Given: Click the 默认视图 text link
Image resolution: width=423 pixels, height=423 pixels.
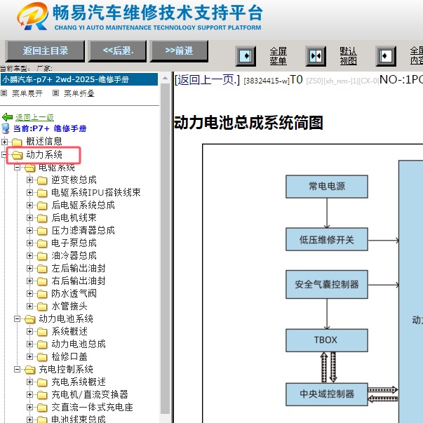Looking at the screenshot, I should click(348, 56).
